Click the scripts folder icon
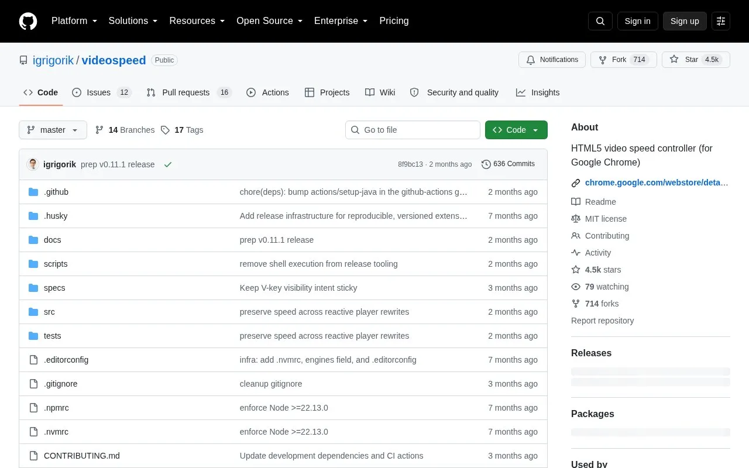 (x=33, y=264)
